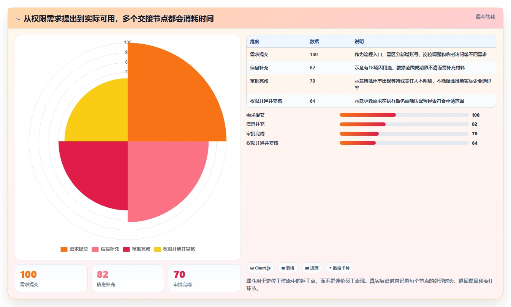
Task: Click the 权限开通并复核 label of progress list
Action: pyautogui.click(x=262, y=143)
